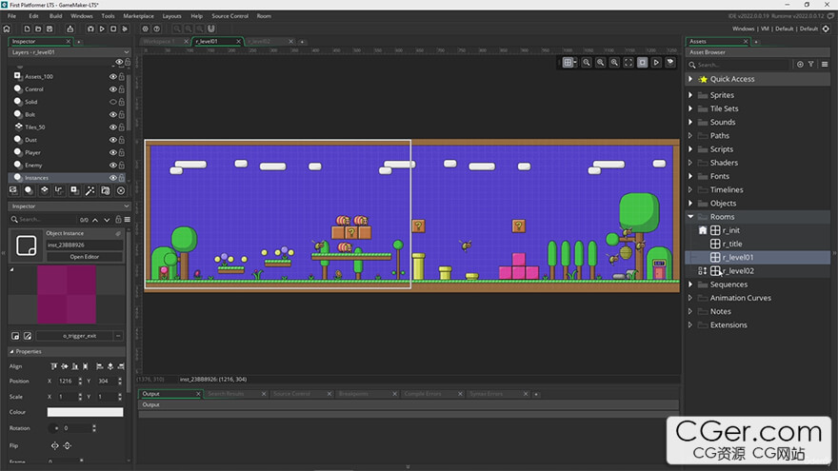Hide the Control layer
Screen dimensions: 838x471
coord(112,89)
